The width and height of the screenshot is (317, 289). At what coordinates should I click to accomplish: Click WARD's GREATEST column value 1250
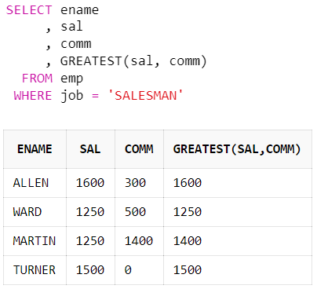coord(188,212)
